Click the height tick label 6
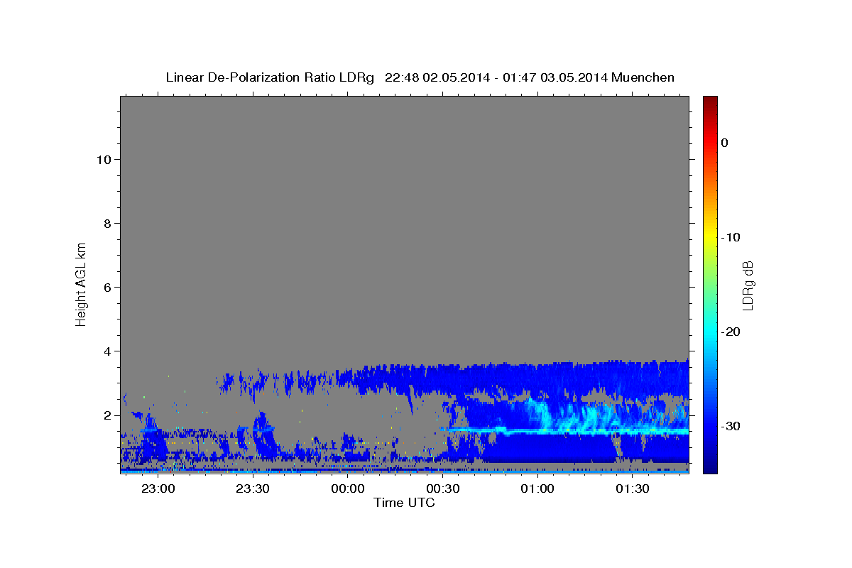Image resolution: width=852 pixels, height=568 pixels. pos(106,287)
